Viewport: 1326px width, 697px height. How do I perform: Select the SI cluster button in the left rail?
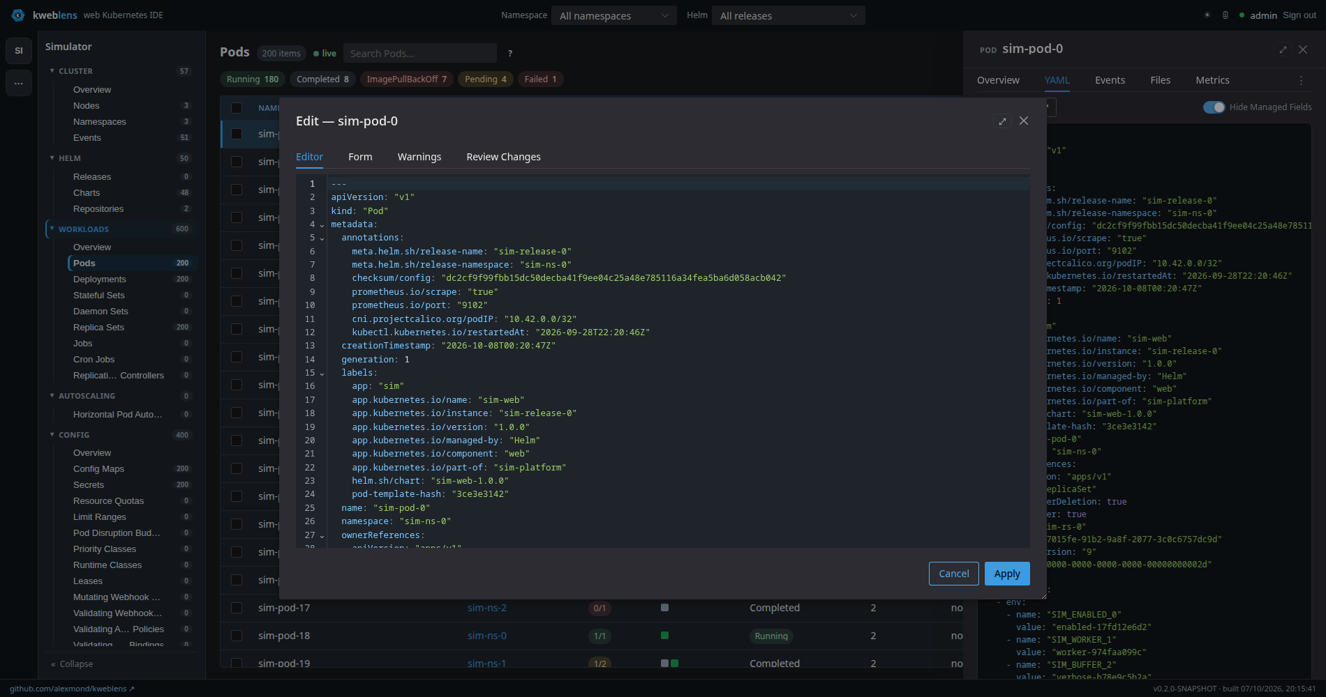point(19,50)
